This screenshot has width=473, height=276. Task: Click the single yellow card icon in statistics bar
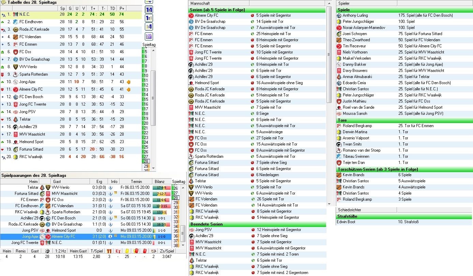(127, 251)
